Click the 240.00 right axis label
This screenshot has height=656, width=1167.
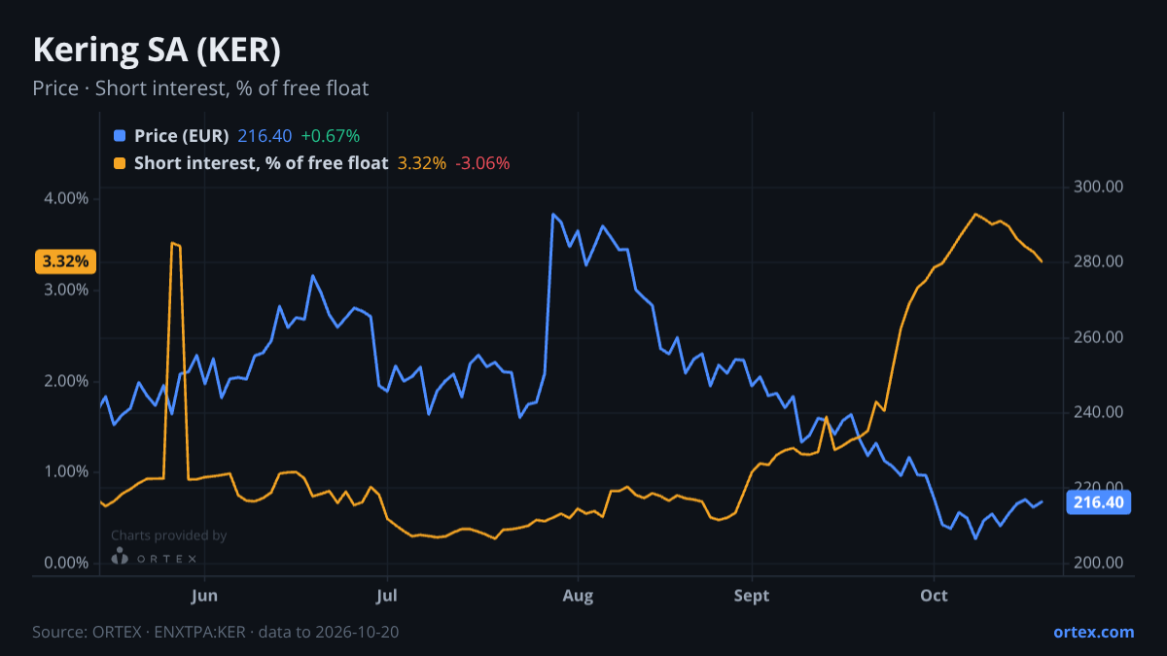click(x=1099, y=413)
